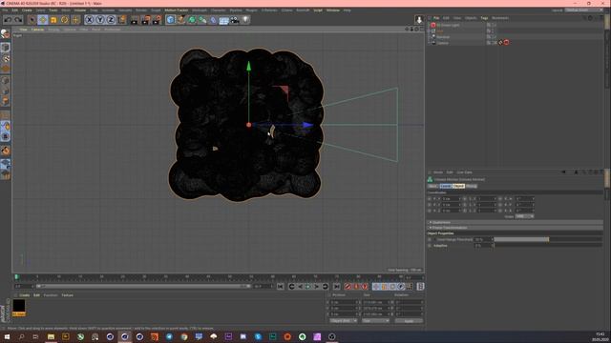This screenshot has width=611, height=343.
Task: Click the P . X position input field
Action: point(451,199)
